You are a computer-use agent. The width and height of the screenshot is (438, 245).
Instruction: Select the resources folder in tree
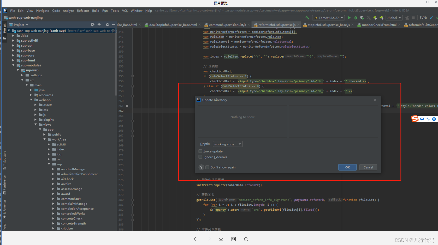46,95
